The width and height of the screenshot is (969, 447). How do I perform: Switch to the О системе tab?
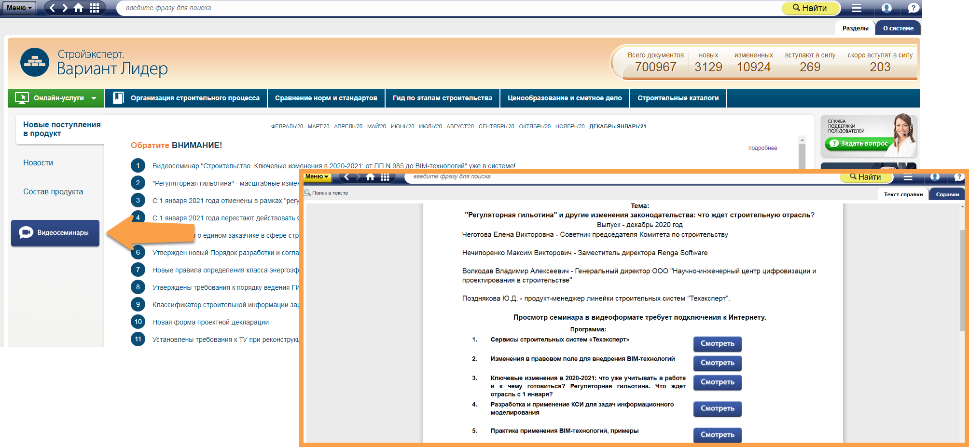[x=898, y=28]
